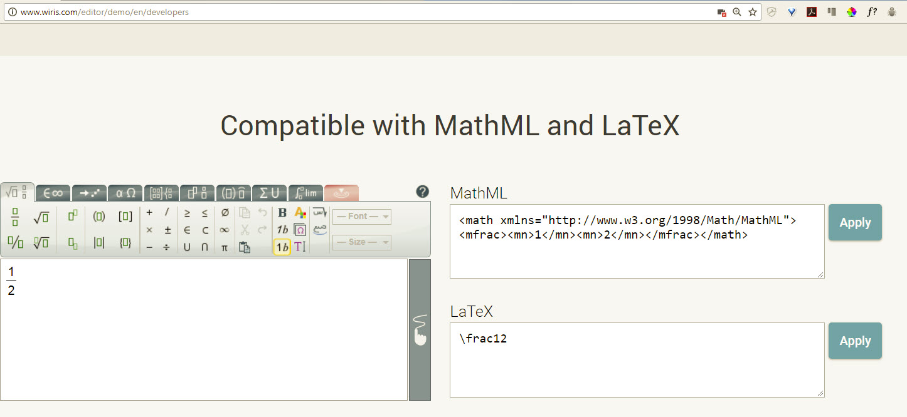Insert the subset symbol
Viewport: 907px width, 417px height.
coord(205,230)
